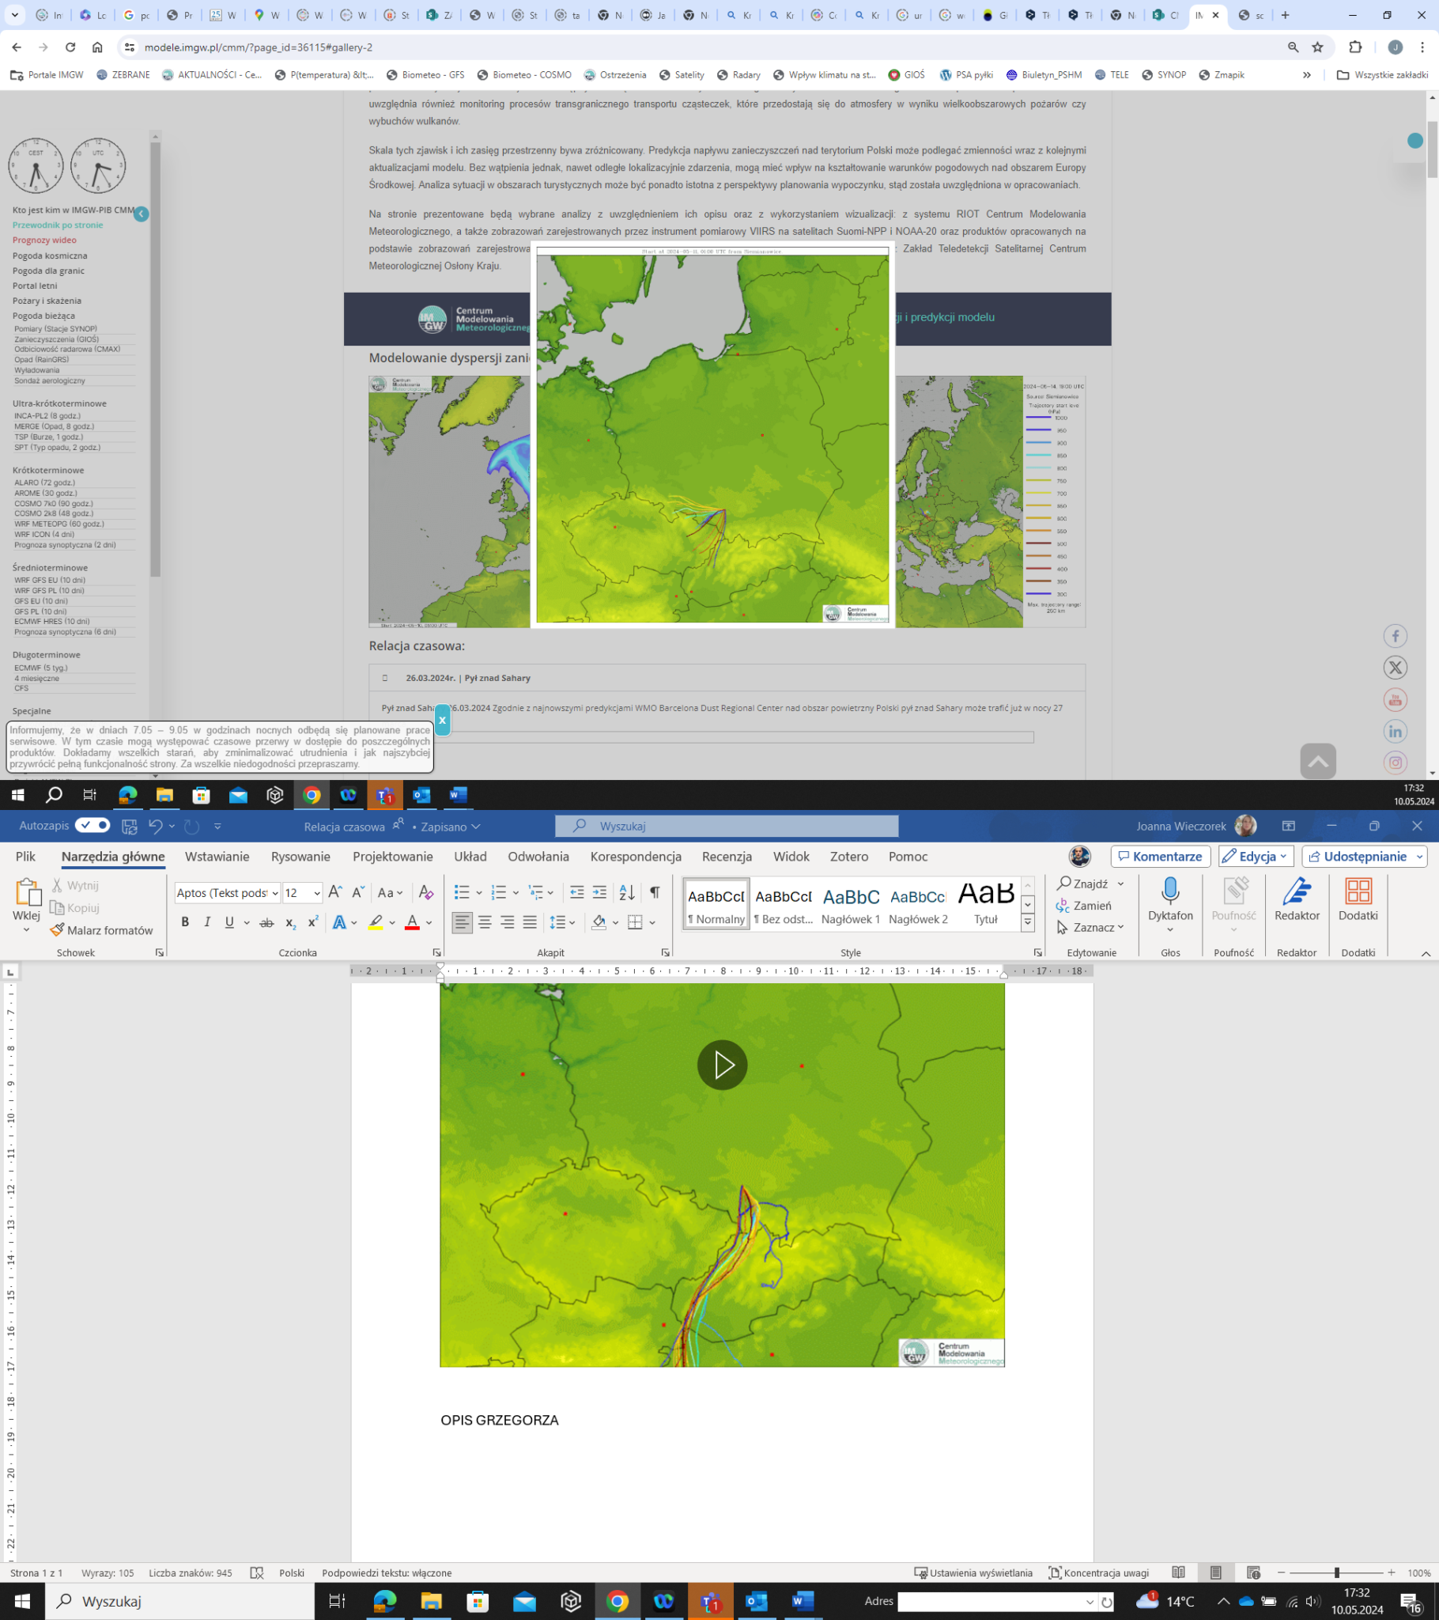Open the LinkedIn icon on the webpage
Screen dimensions: 1439x1620
point(1396,731)
